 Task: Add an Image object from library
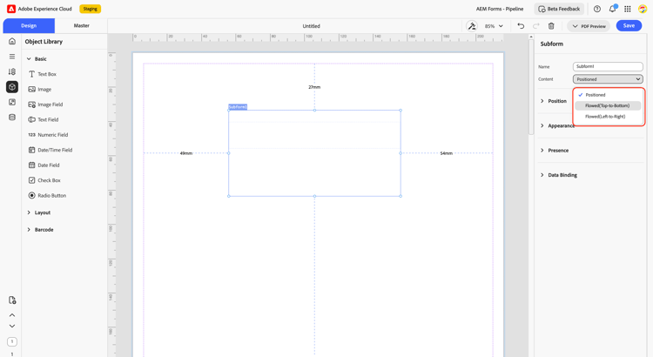40,89
